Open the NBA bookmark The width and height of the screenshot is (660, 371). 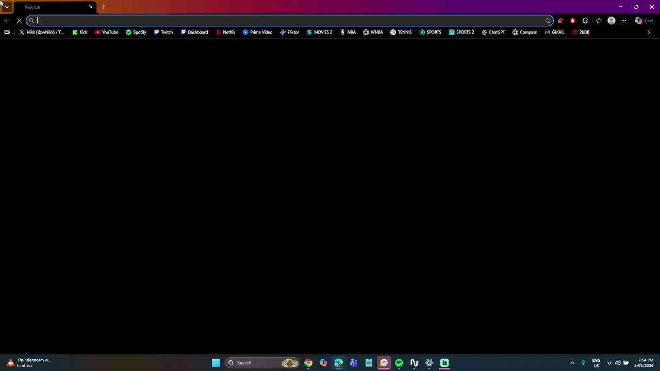[348, 32]
